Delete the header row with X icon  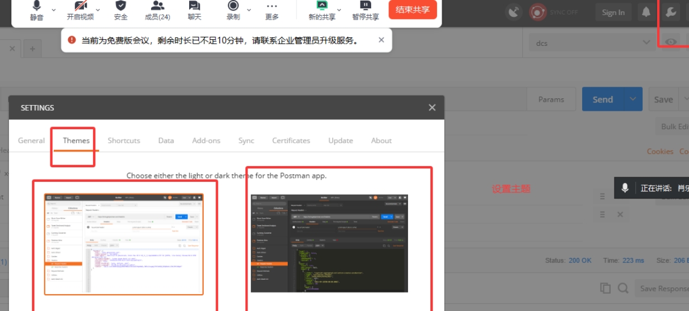click(x=620, y=214)
